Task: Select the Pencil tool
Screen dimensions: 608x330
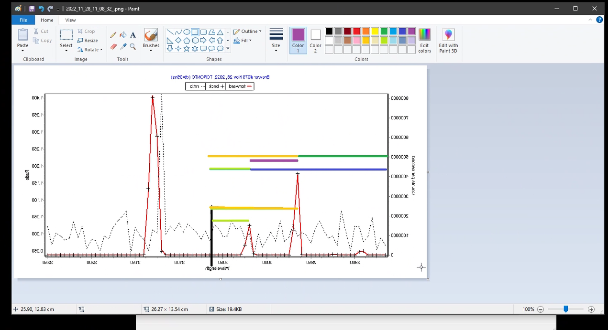Action: tap(113, 35)
